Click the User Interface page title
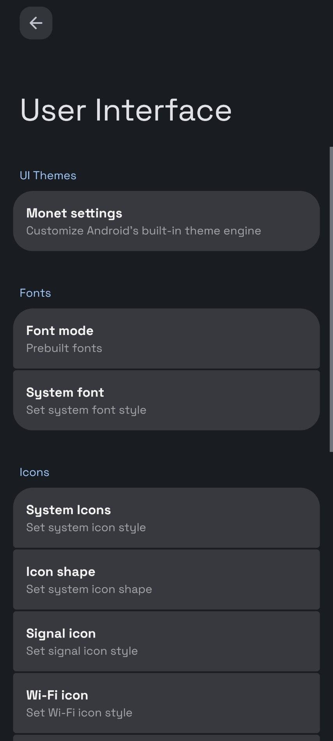Screen dimensions: 333x741 126,110
